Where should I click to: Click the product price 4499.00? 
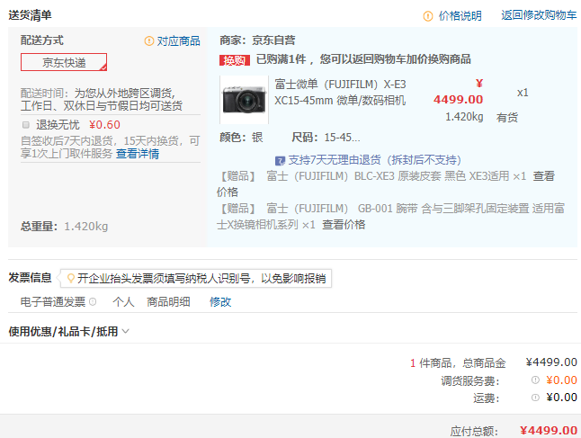[x=459, y=99]
